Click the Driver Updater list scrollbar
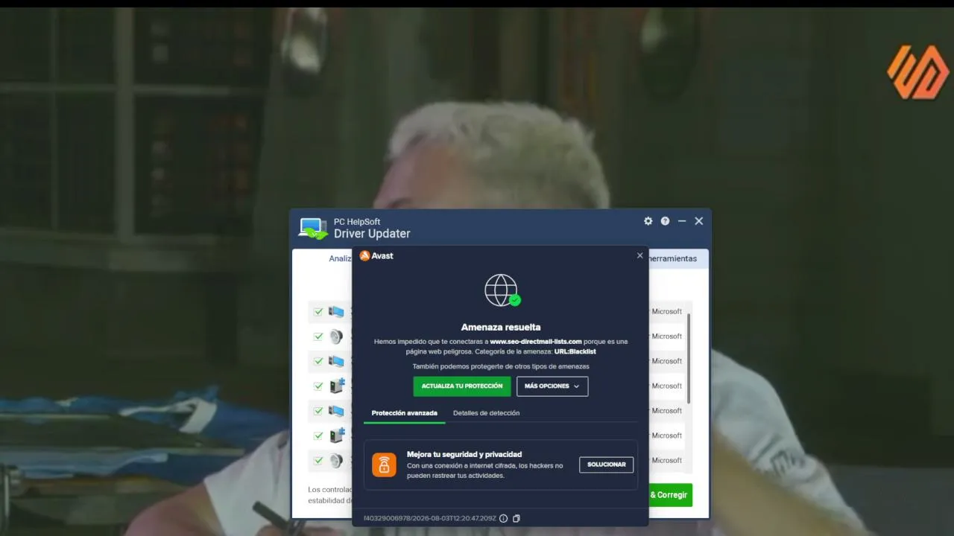Viewport: 954px width, 536px height. tap(689, 357)
